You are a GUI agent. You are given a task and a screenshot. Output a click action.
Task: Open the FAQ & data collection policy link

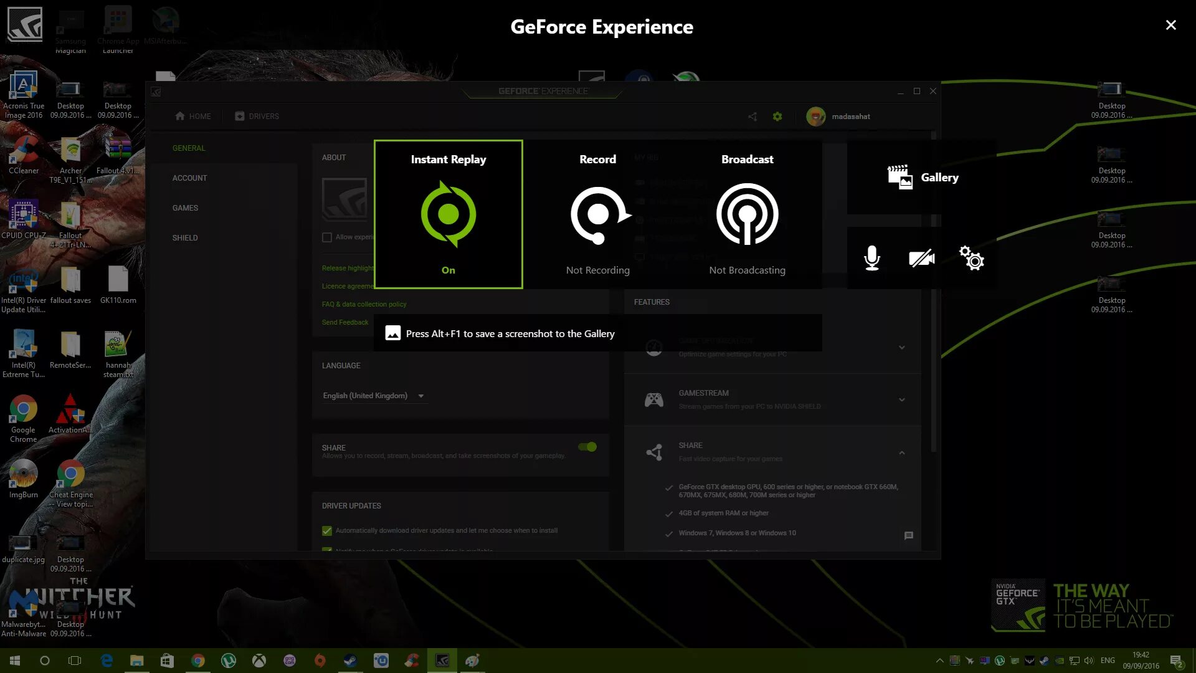(x=364, y=303)
